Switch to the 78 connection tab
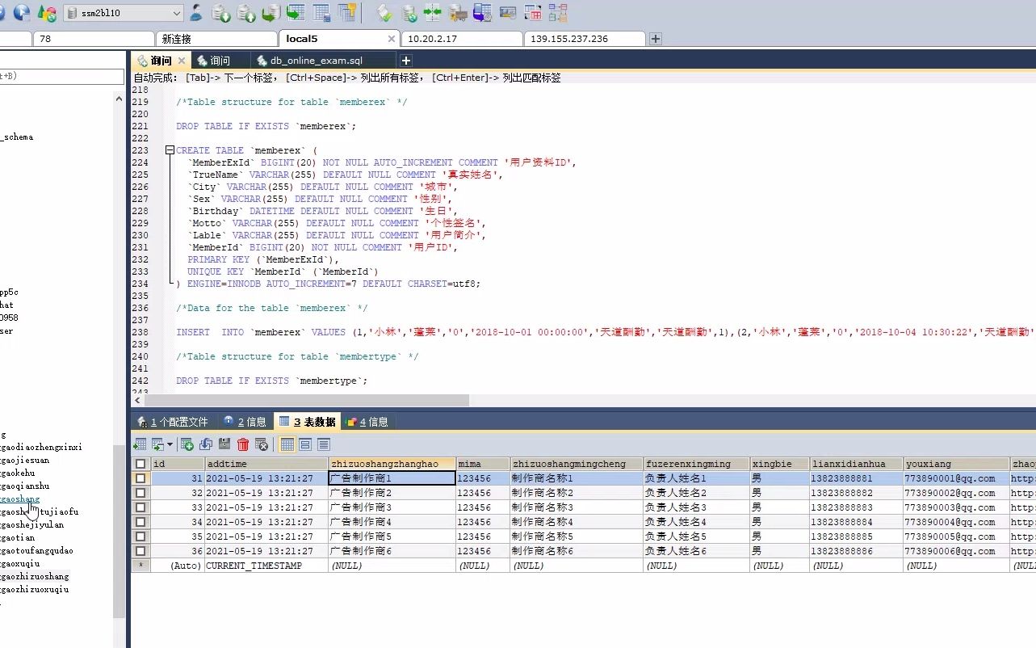Viewport: 1036px width, 648px height. 93,39
